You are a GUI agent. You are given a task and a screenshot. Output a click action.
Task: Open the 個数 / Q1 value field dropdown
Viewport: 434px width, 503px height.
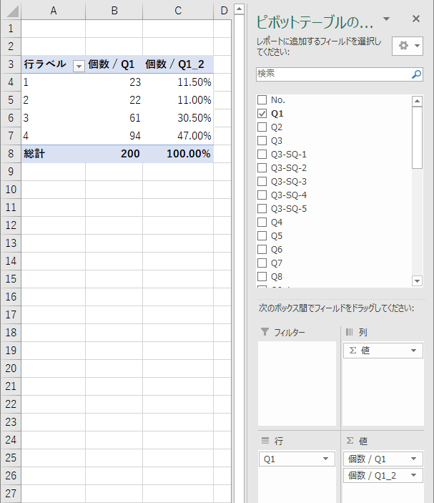415,459
